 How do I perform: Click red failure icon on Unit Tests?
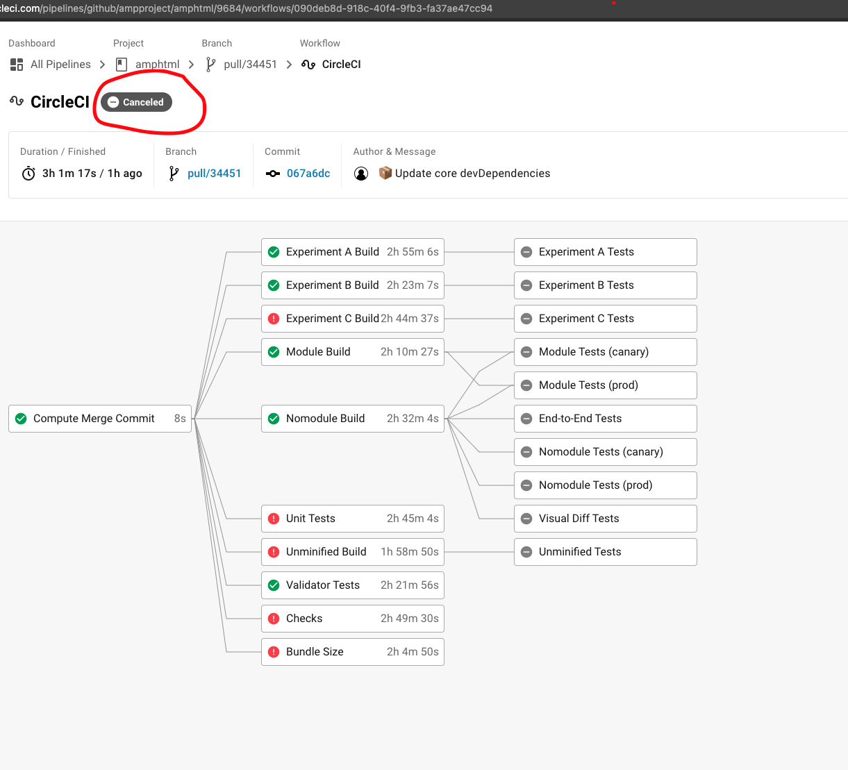pyautogui.click(x=274, y=519)
